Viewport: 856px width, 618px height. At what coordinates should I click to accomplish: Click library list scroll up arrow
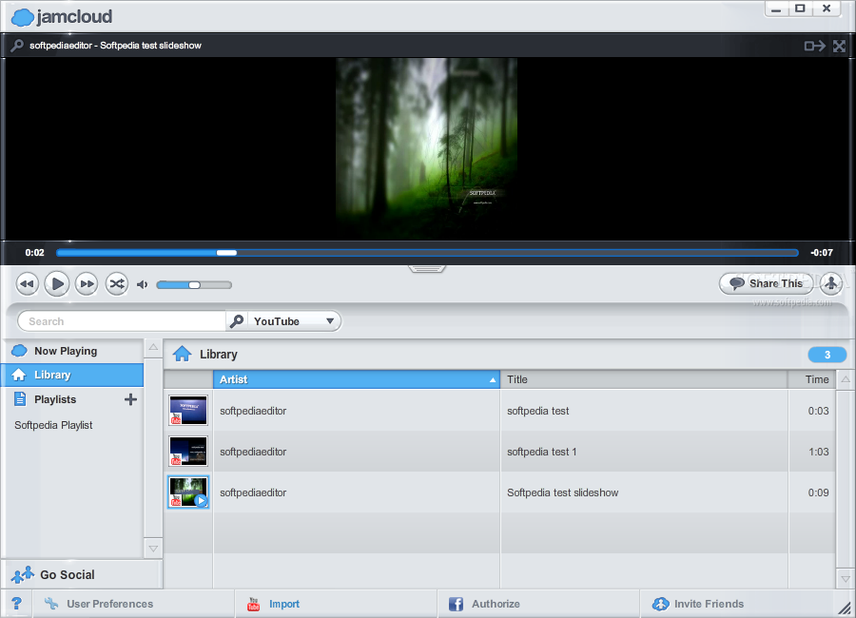846,379
